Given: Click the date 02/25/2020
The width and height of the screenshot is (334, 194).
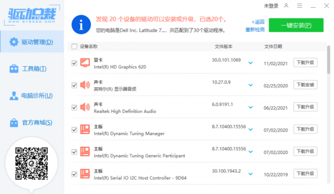Looking at the screenshot, I should click(275, 86).
